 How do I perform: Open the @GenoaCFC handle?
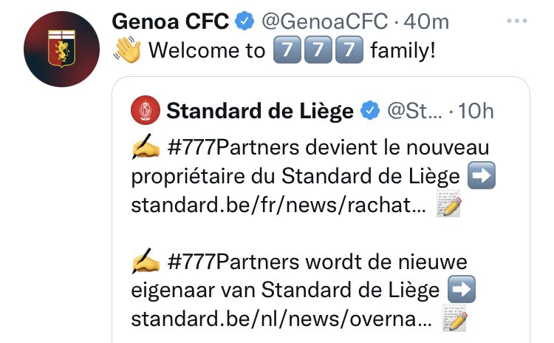point(325,21)
